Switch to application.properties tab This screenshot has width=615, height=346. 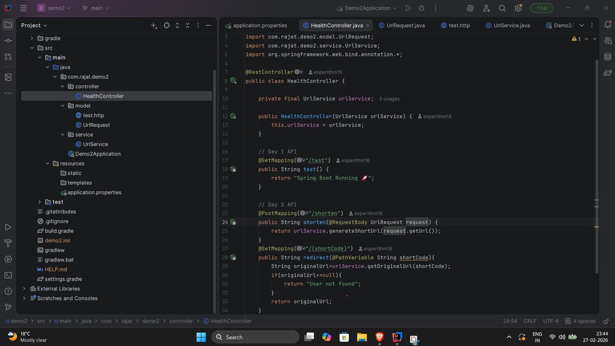[256, 25]
